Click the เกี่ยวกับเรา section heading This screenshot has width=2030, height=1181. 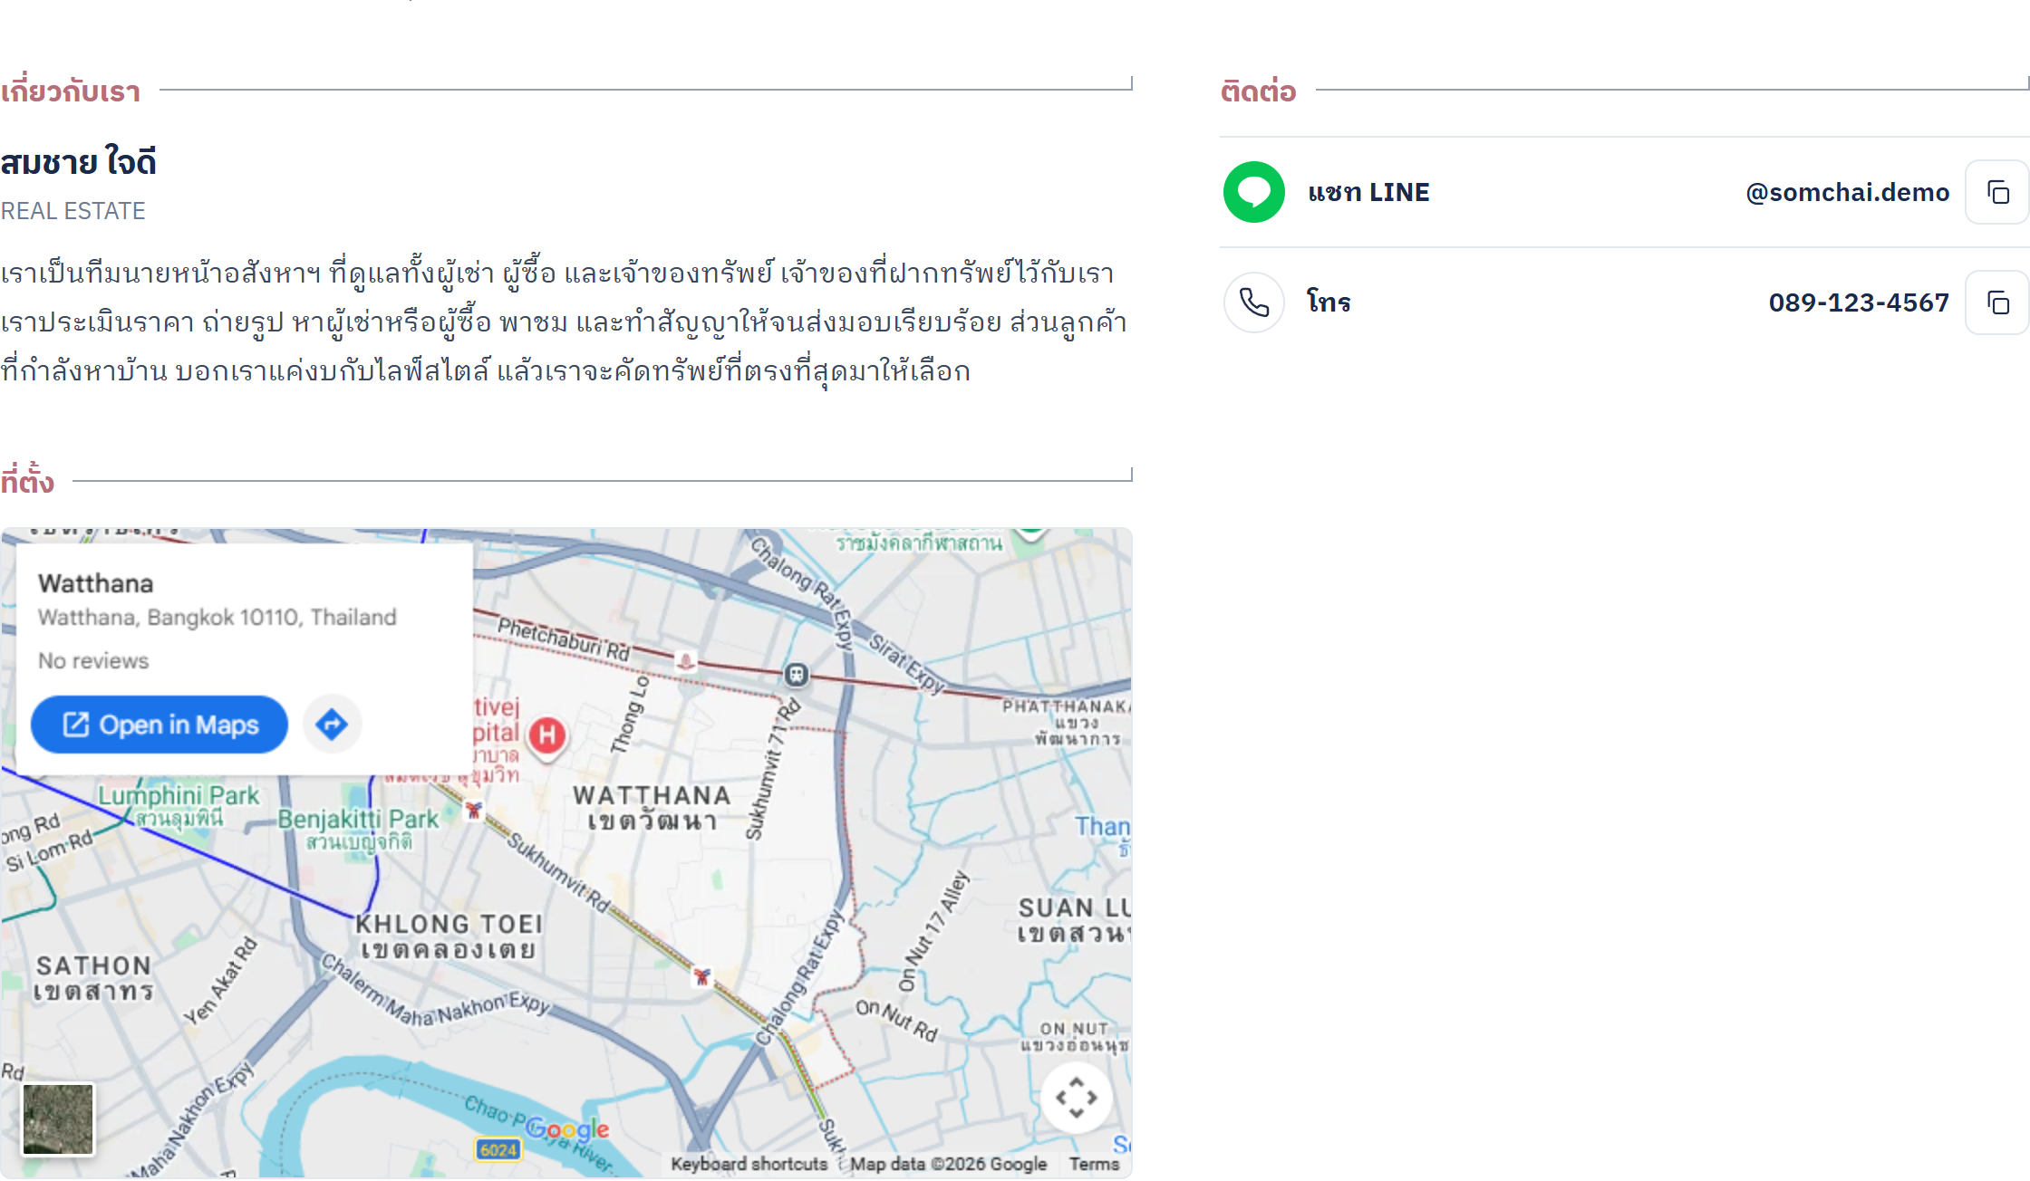[71, 91]
